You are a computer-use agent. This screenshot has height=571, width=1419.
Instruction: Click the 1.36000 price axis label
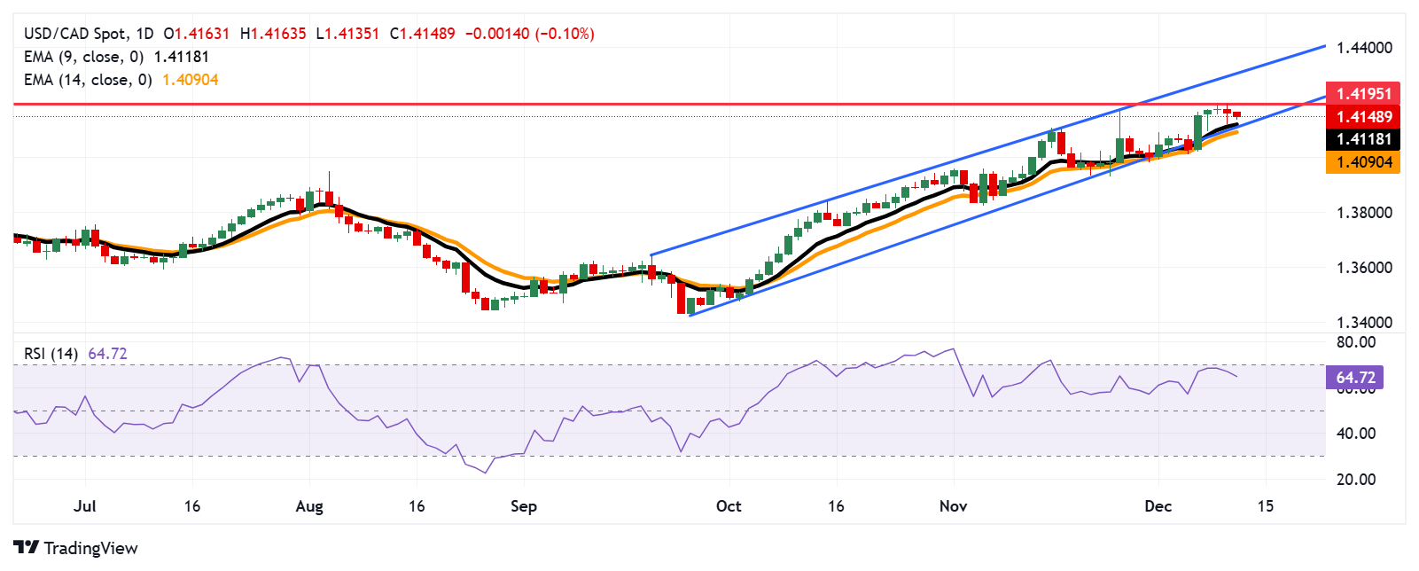coord(1364,268)
